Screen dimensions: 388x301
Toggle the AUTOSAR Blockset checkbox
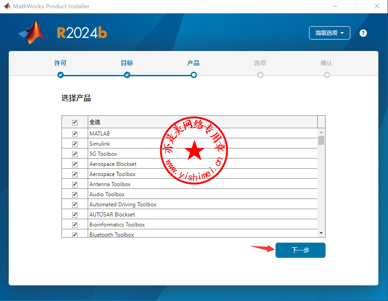(75, 215)
